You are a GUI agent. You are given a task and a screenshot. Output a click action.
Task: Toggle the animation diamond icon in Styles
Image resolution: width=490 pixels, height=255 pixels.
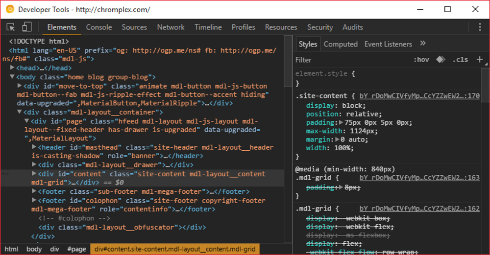[x=441, y=59]
